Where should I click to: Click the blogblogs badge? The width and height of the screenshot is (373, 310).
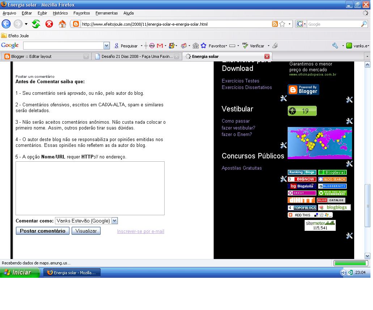point(334,208)
